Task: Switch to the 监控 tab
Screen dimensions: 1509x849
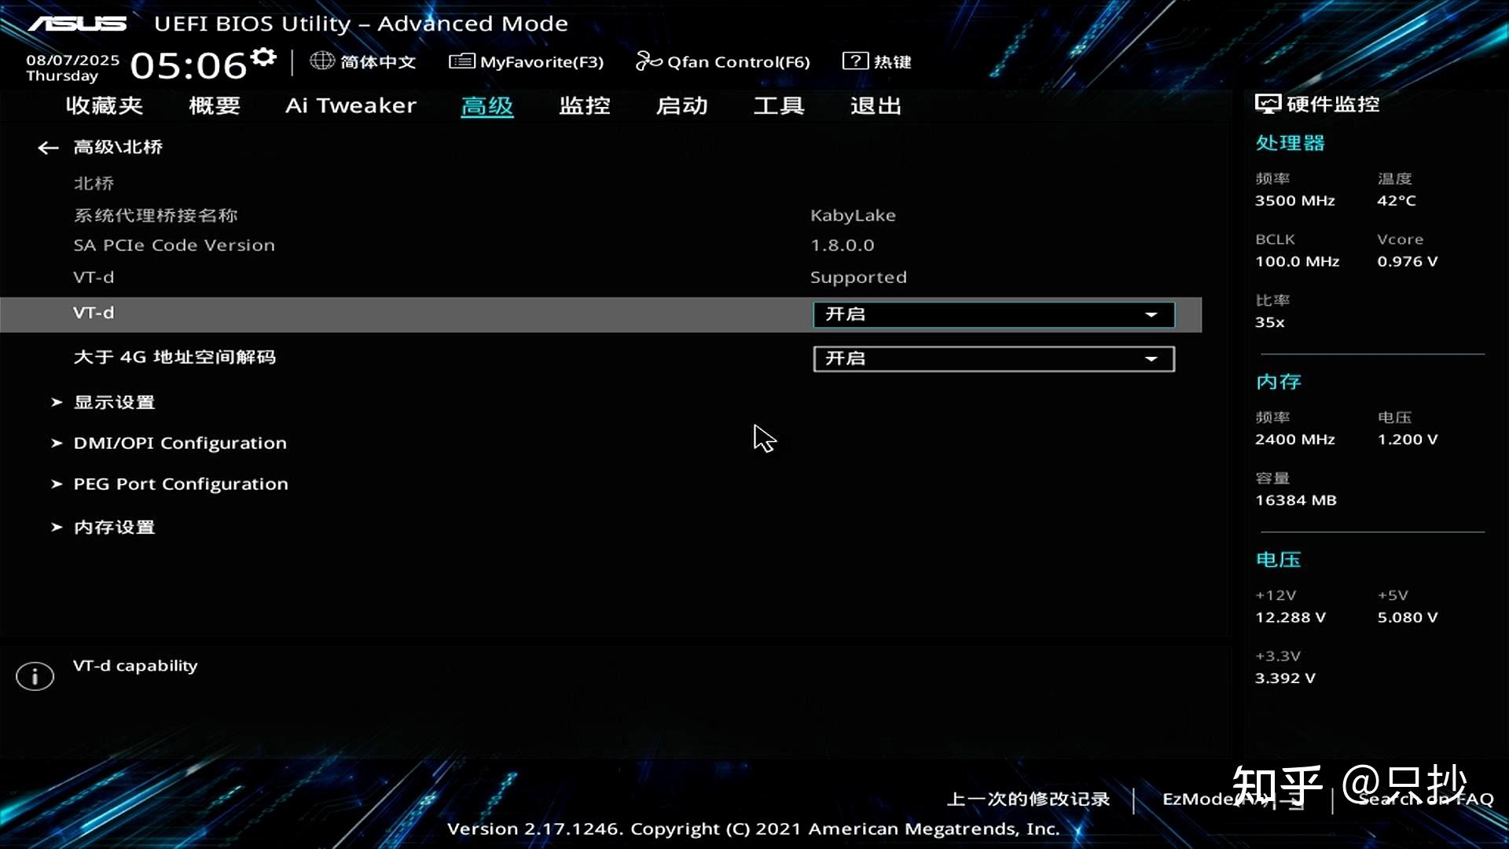Action: point(584,106)
